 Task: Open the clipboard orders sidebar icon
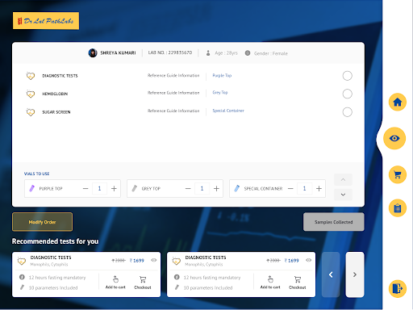[398, 208]
